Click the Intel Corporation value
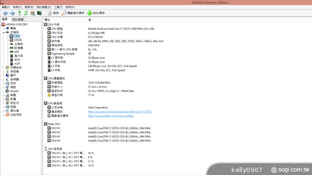Viewport: 312px width, 175px height. click(x=98, y=107)
